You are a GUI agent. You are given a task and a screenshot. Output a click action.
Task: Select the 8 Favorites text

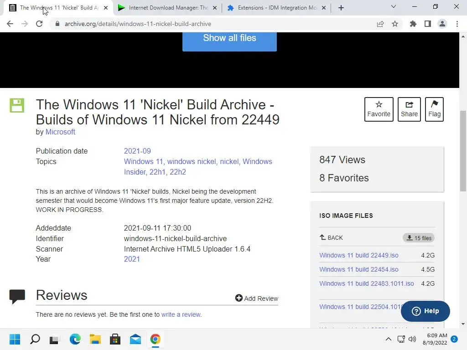[x=344, y=178]
